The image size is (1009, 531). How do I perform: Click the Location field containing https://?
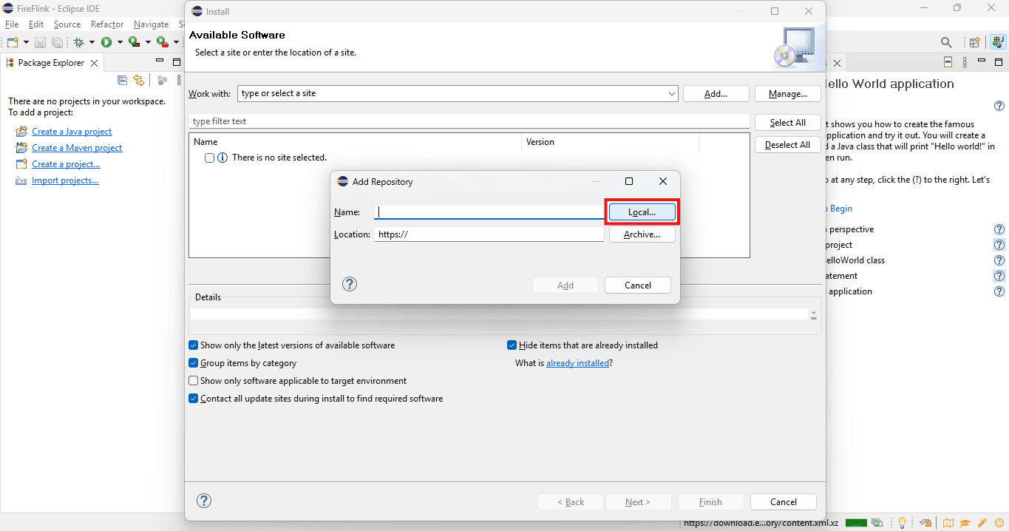coord(489,234)
